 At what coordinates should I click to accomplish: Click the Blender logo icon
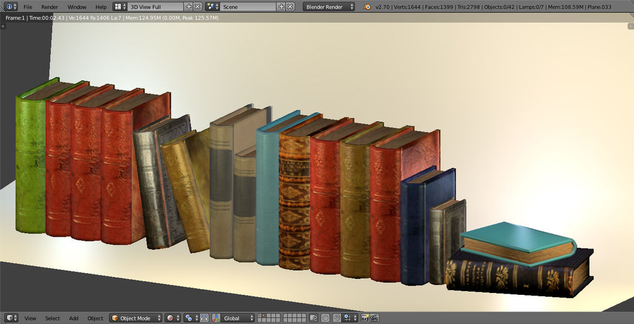coord(367,6)
